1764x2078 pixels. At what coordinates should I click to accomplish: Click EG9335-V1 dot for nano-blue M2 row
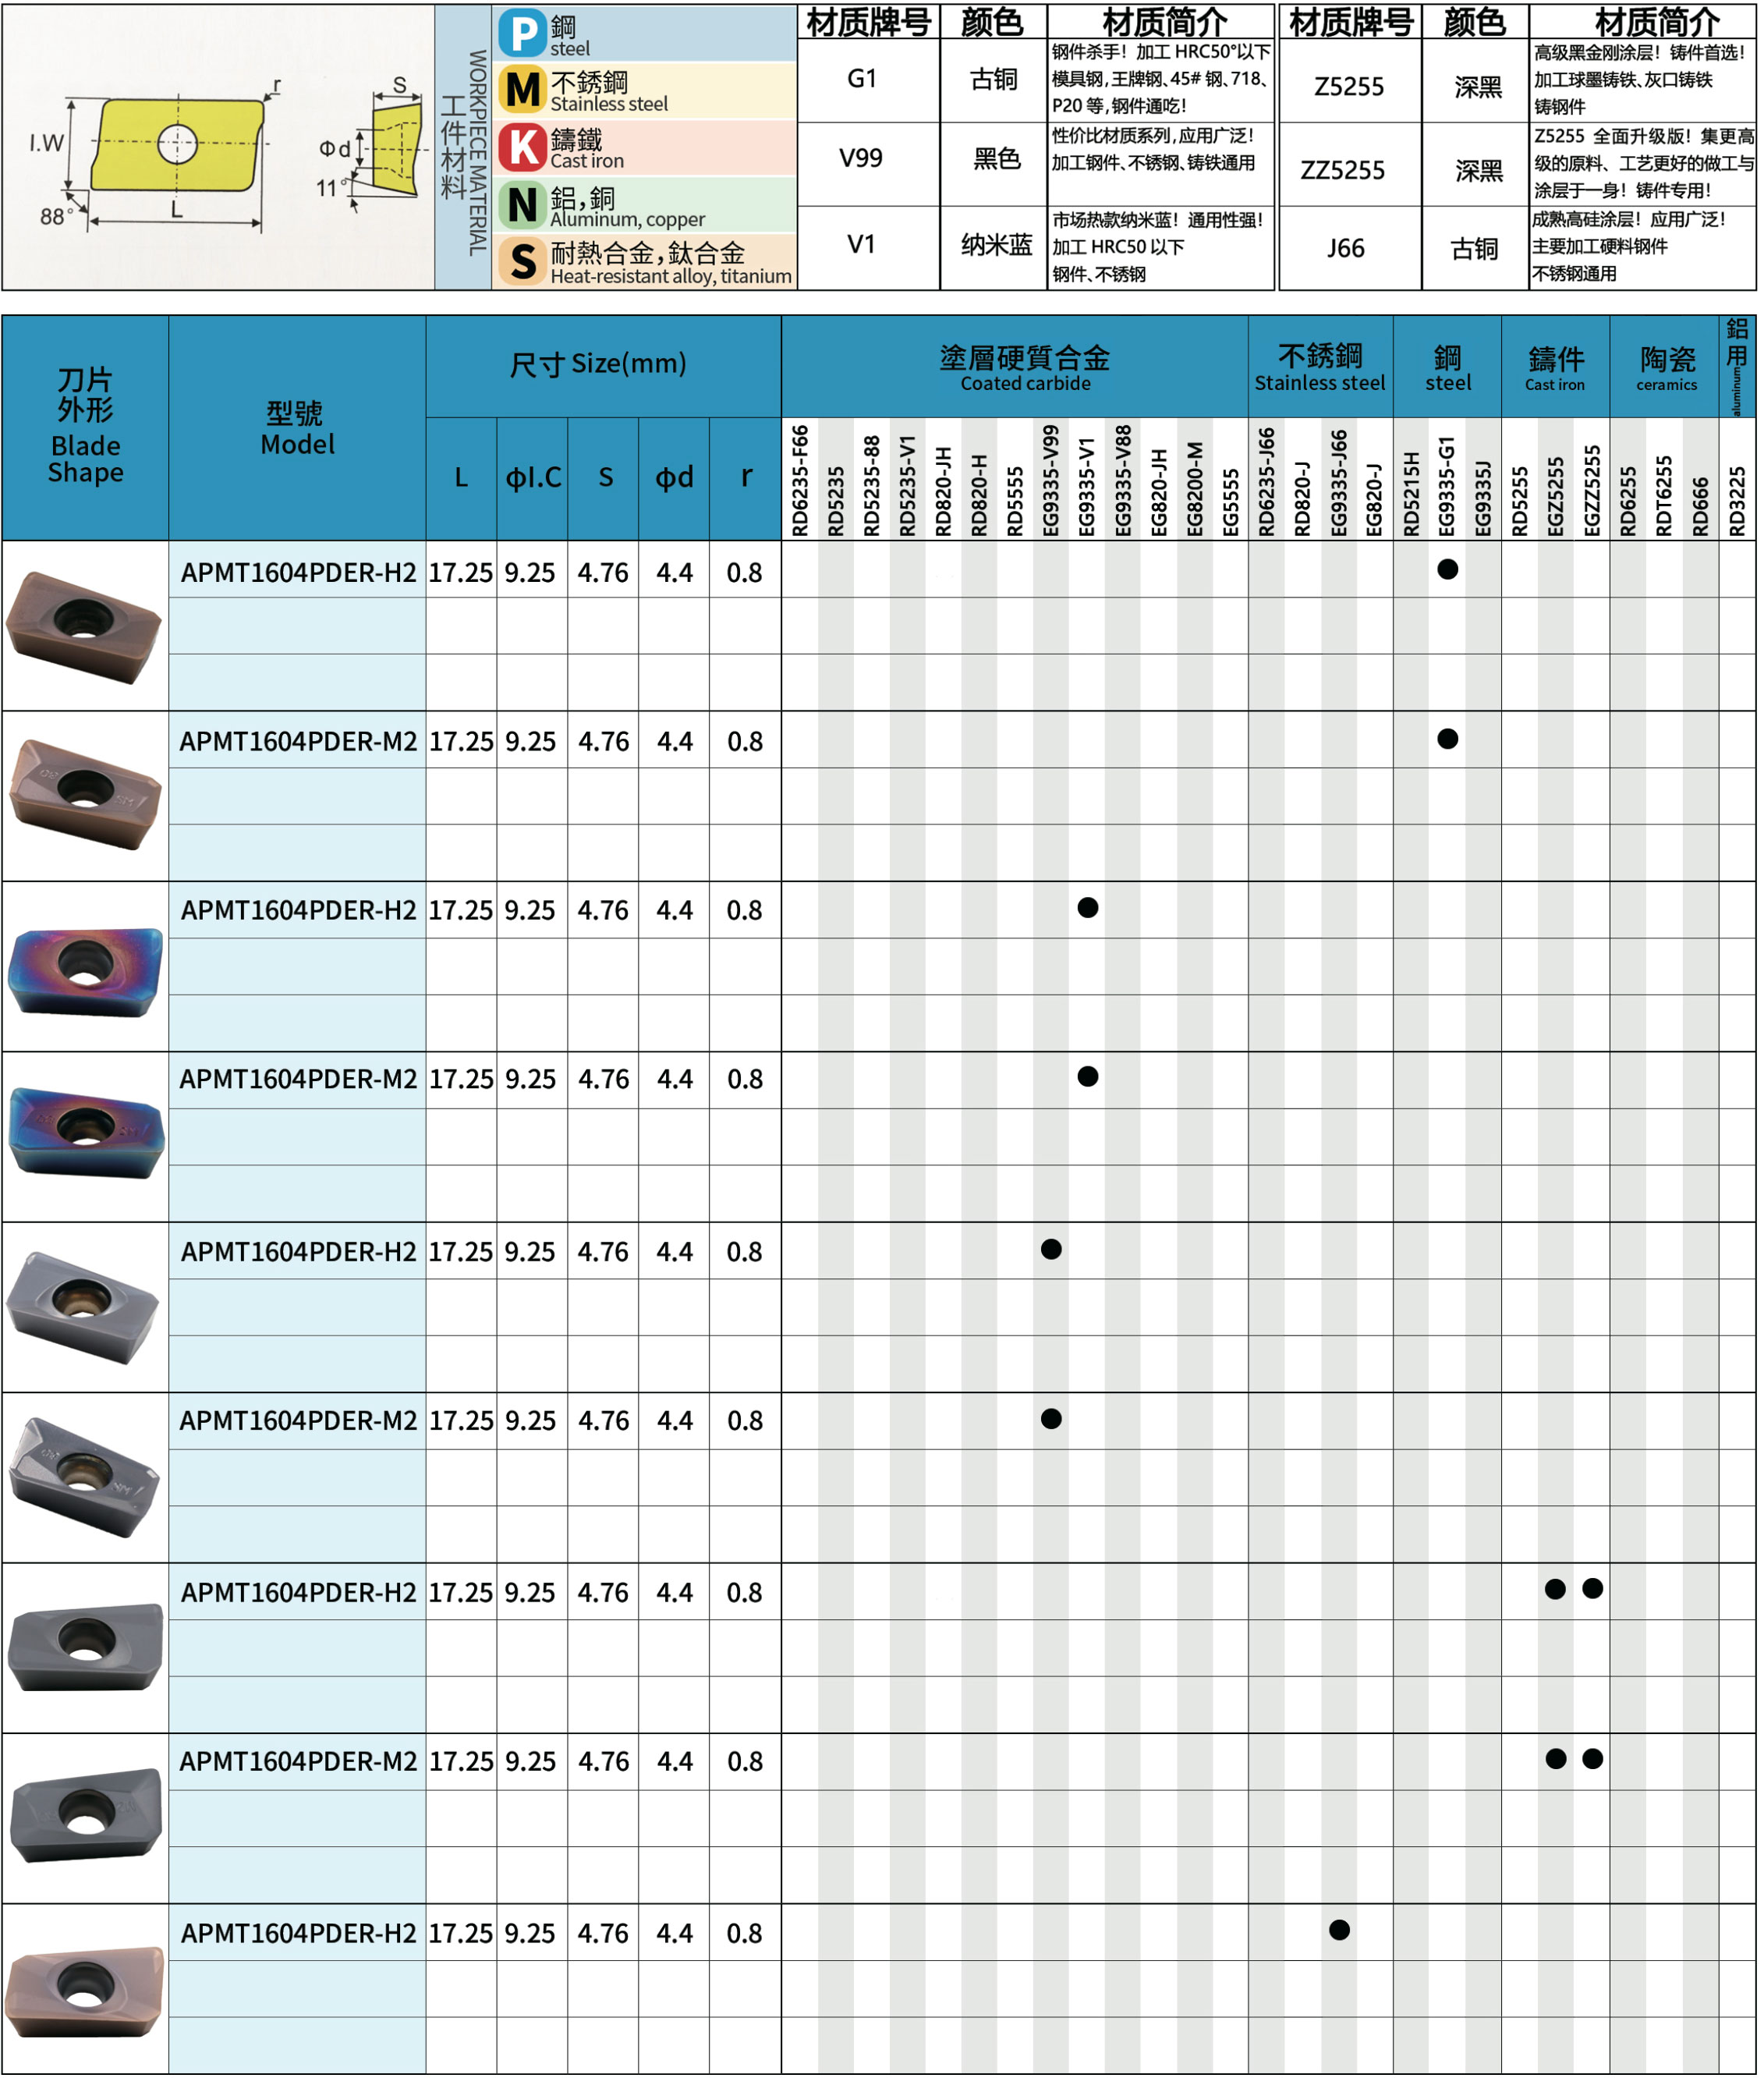(1088, 1077)
